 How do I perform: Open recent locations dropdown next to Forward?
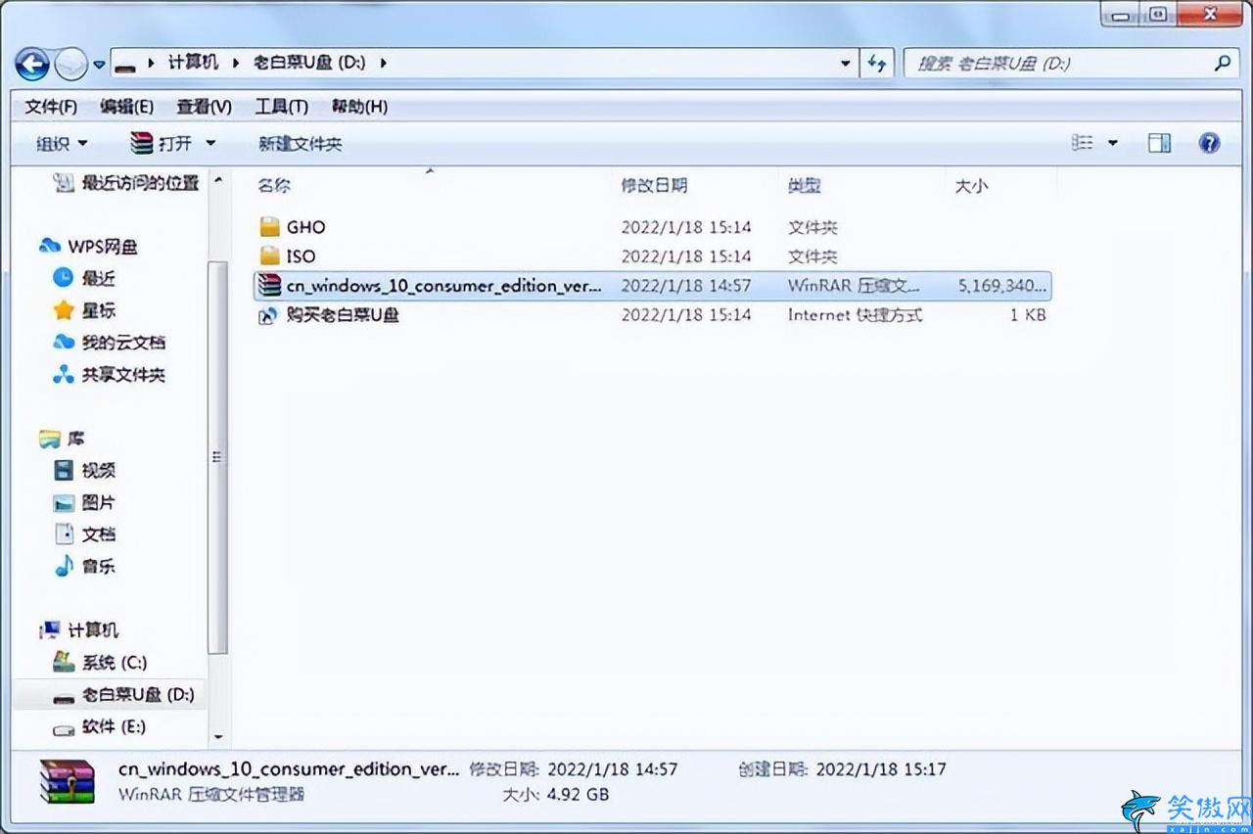(99, 66)
